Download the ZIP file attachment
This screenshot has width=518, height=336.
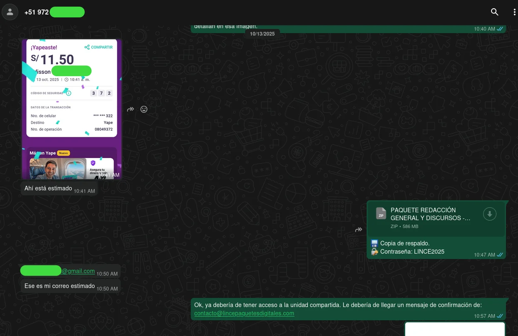pos(489,214)
